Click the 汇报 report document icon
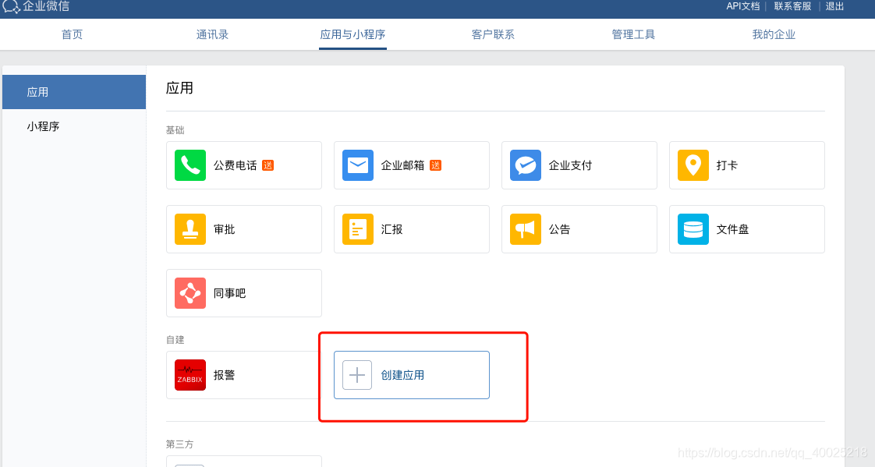Viewport: 875px width, 467px height. point(358,229)
